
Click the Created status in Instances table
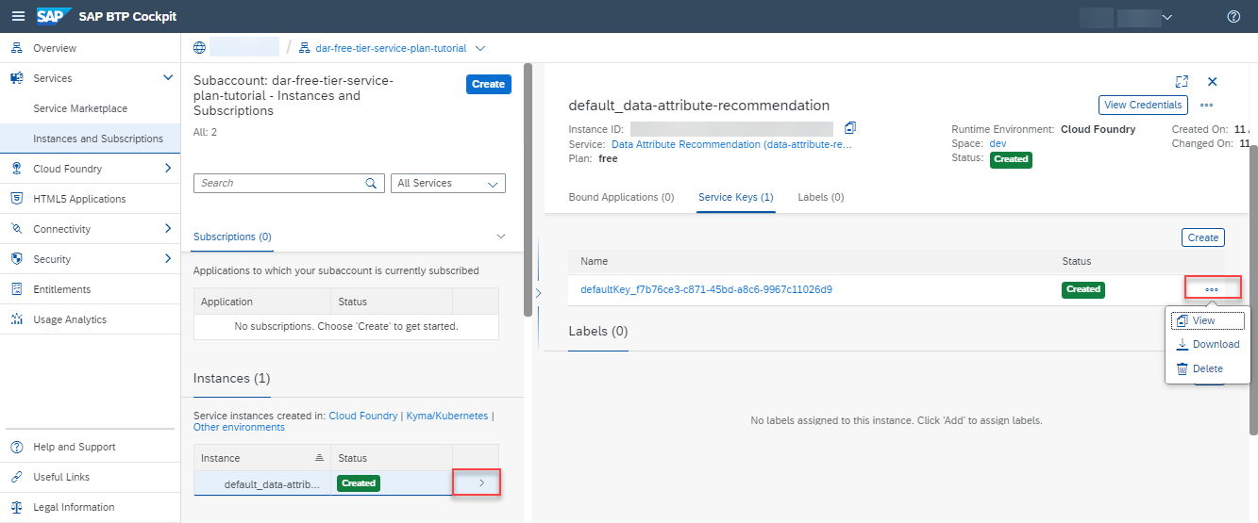[x=359, y=483]
